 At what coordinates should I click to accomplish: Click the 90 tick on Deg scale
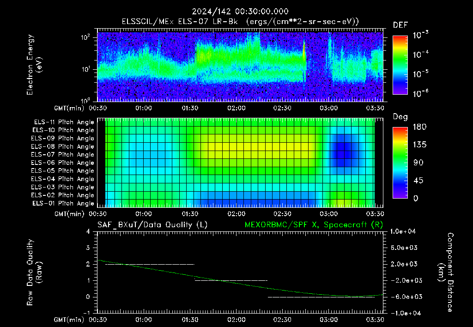(419, 163)
